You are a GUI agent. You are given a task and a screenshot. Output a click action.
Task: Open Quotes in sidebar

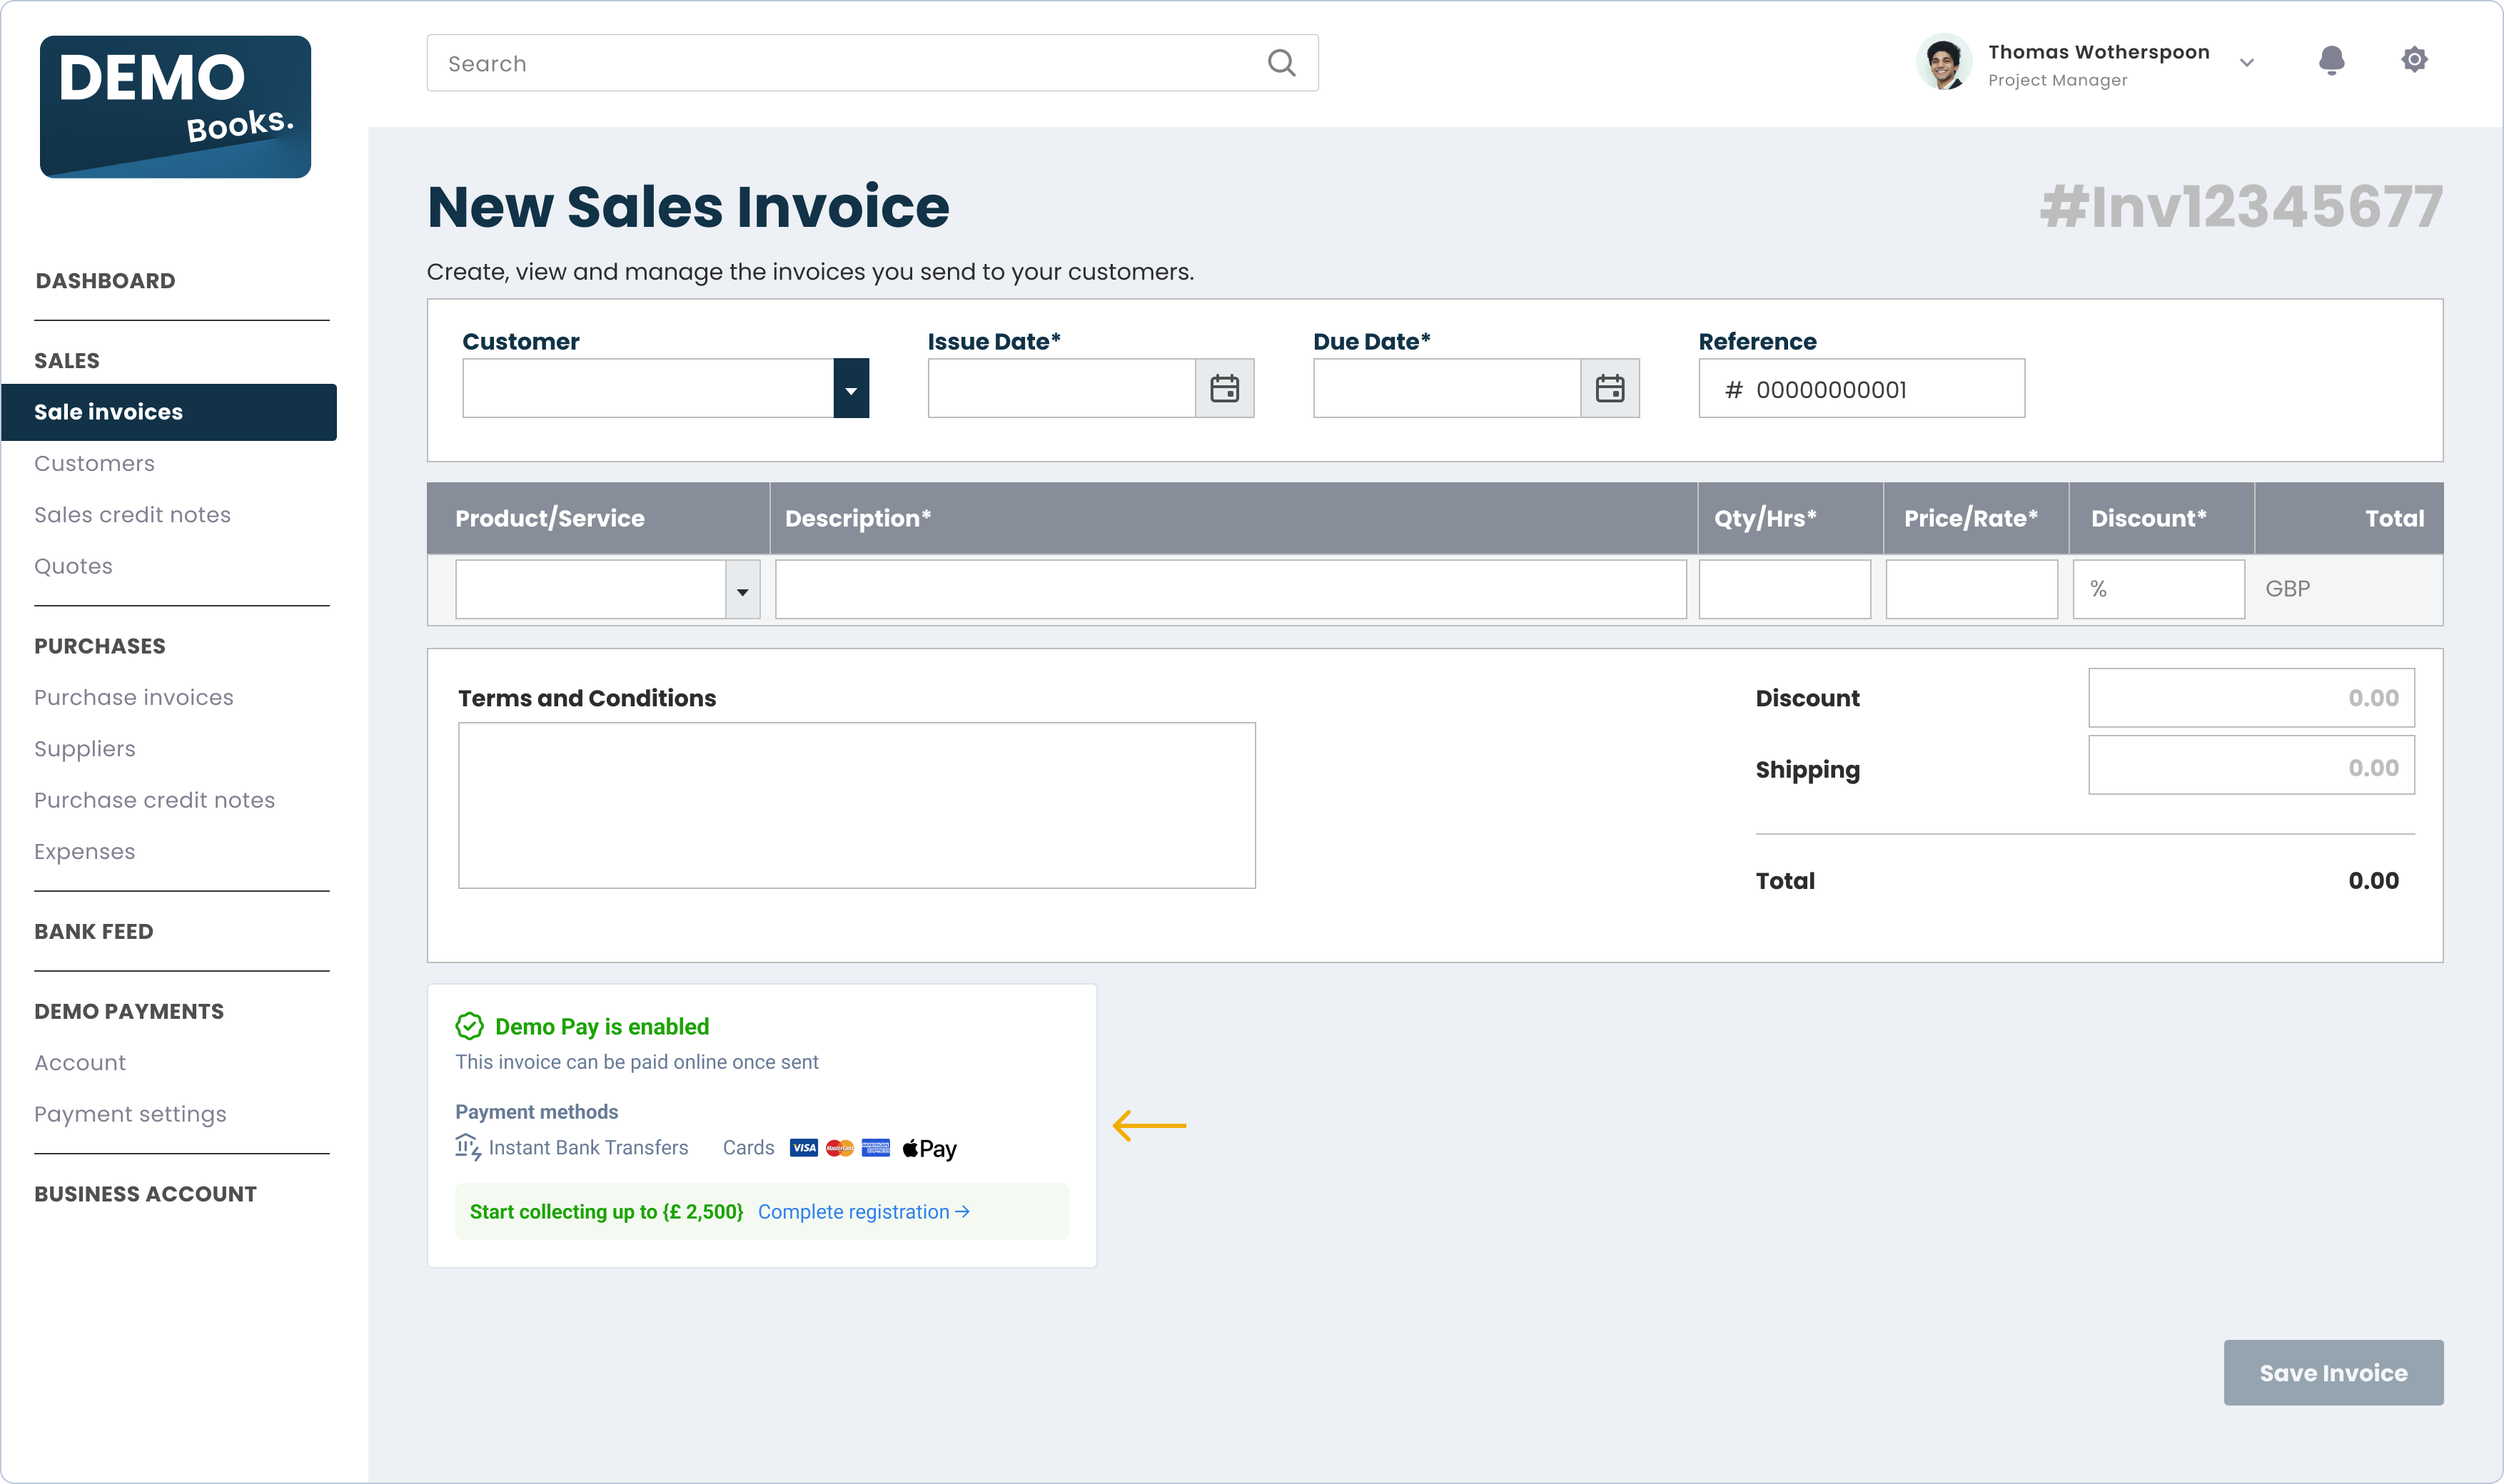(x=73, y=566)
